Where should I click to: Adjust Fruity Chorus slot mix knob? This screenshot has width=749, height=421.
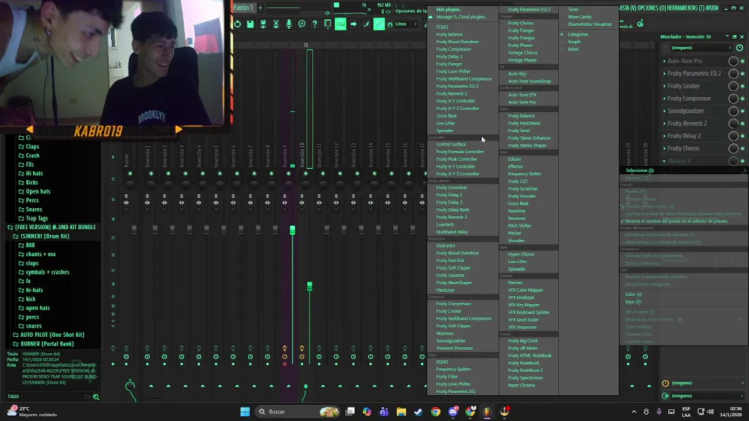tap(733, 149)
